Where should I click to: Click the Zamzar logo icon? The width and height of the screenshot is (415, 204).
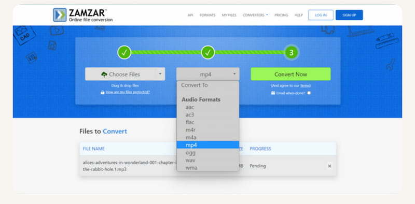pos(60,15)
